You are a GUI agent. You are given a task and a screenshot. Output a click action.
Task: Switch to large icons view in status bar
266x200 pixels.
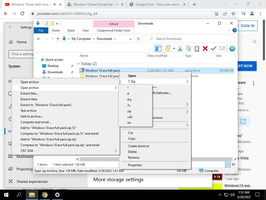(x=234, y=164)
